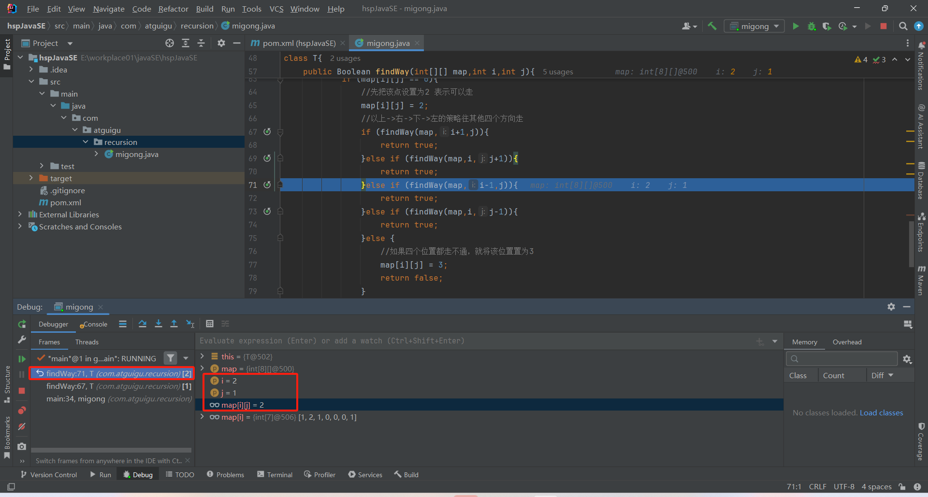The width and height of the screenshot is (928, 497).
Task: Open the Refactor menu
Action: pyautogui.click(x=173, y=9)
